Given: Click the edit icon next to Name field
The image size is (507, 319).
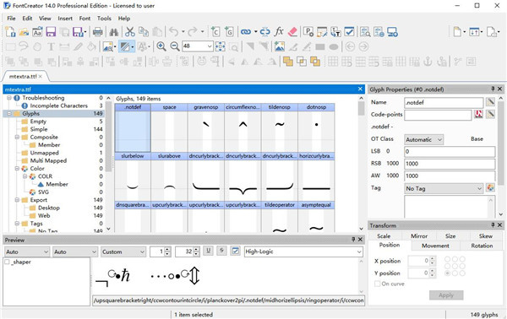Looking at the screenshot, I should [x=490, y=102].
